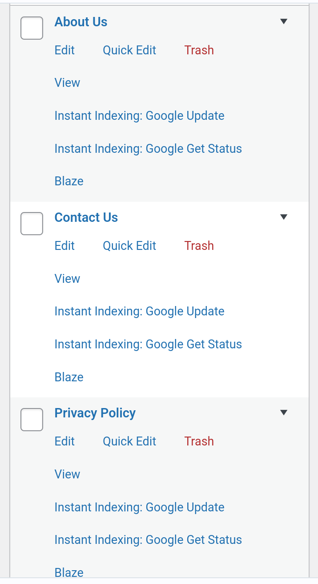The height and width of the screenshot is (584, 318).
Task: View the Contact Us page
Action: tap(67, 279)
